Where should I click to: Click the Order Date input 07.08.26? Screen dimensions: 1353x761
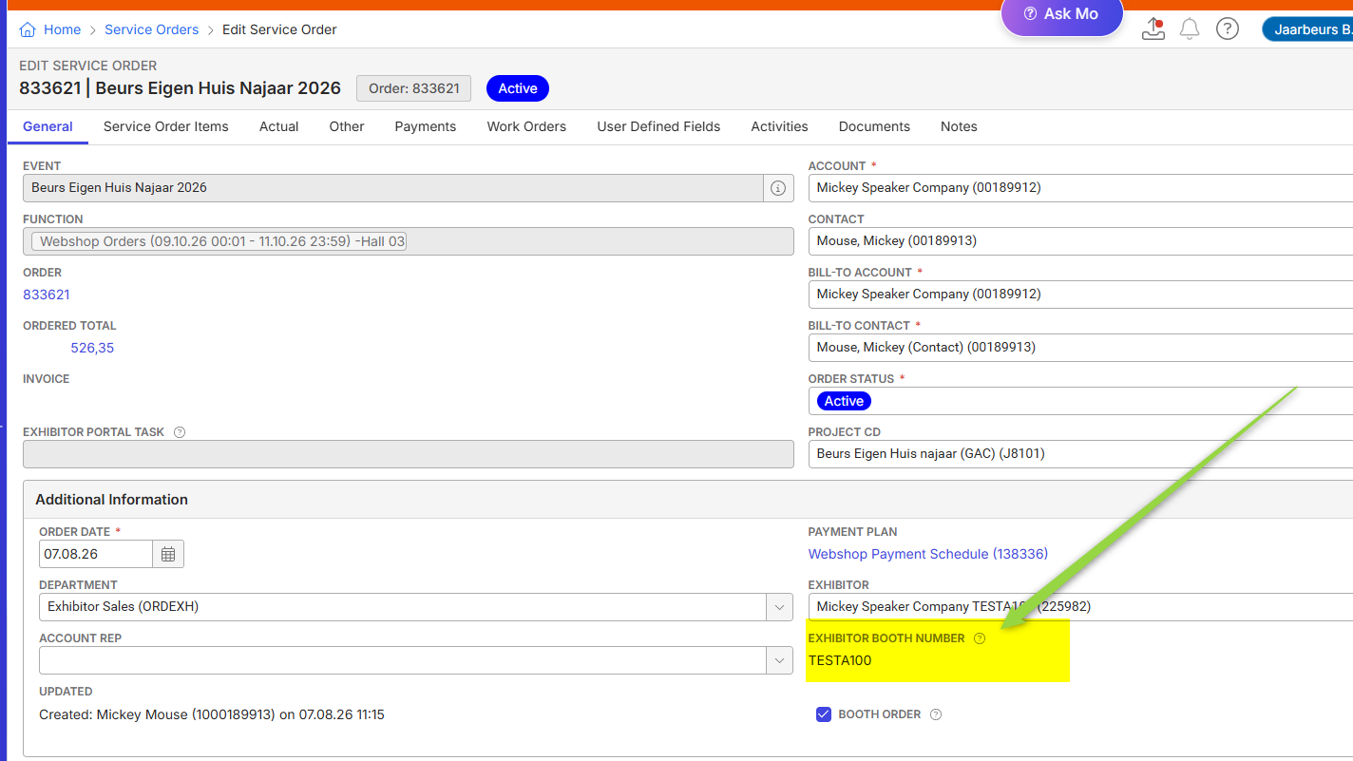(x=96, y=554)
